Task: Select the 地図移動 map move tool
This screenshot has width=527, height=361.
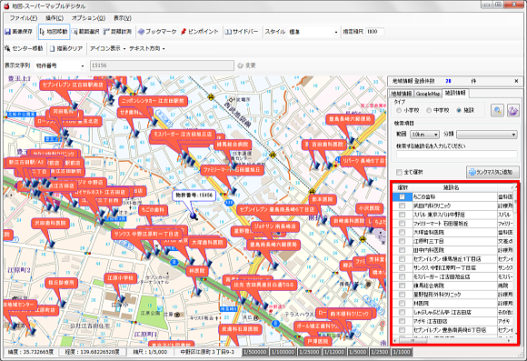Action: [x=54, y=32]
